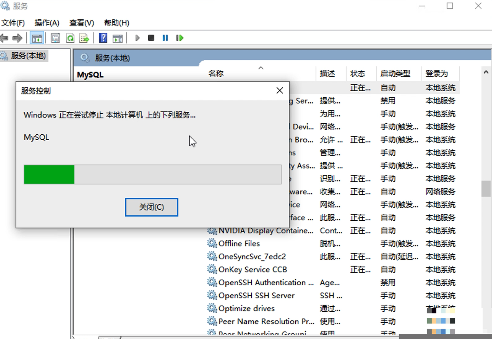The height and width of the screenshot is (339, 492).
Task: Stop the service with the square icon
Action: 151,38
